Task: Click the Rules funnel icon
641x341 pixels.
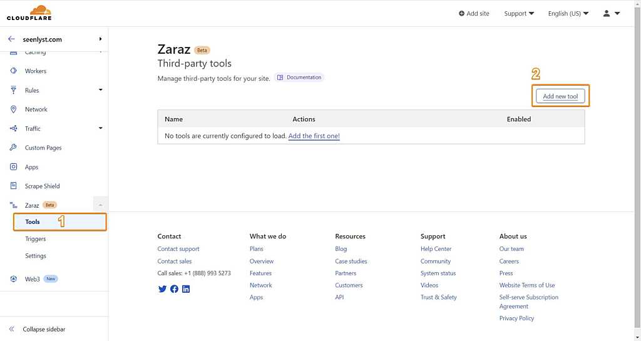Action: point(14,90)
